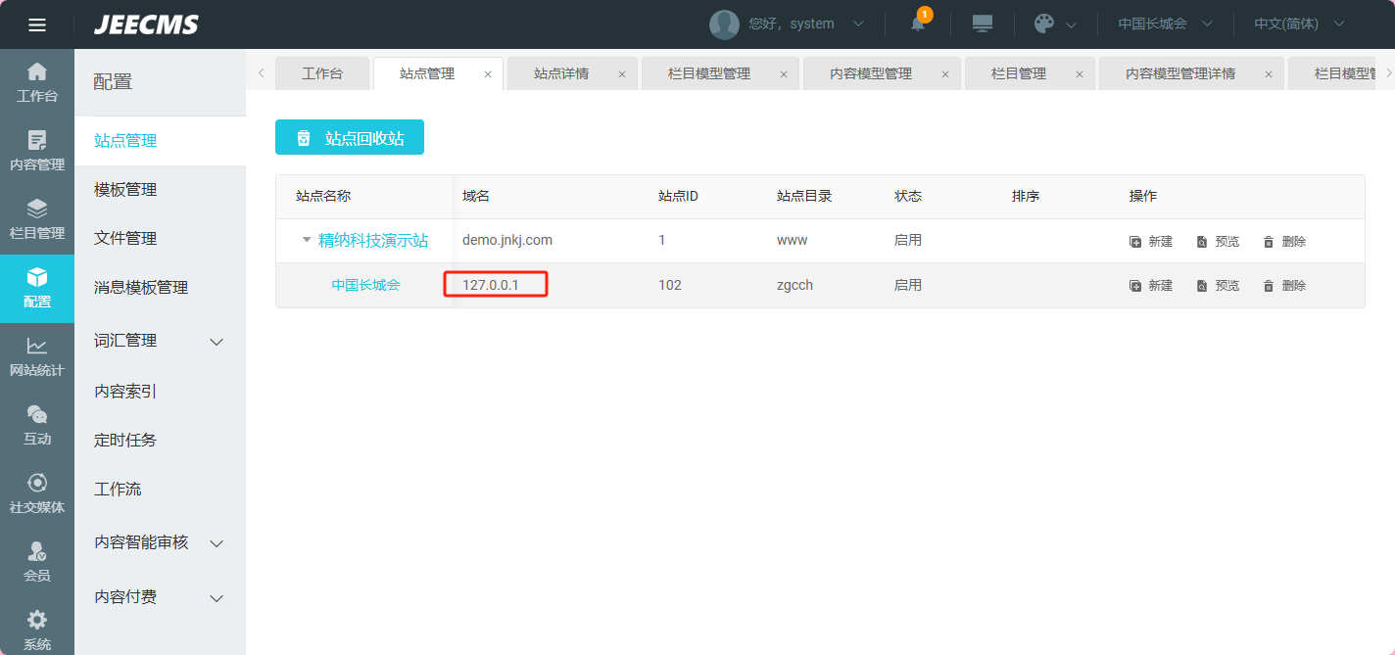This screenshot has width=1395, height=655.
Task: Click the 站点回收站 button
Action: [350, 138]
